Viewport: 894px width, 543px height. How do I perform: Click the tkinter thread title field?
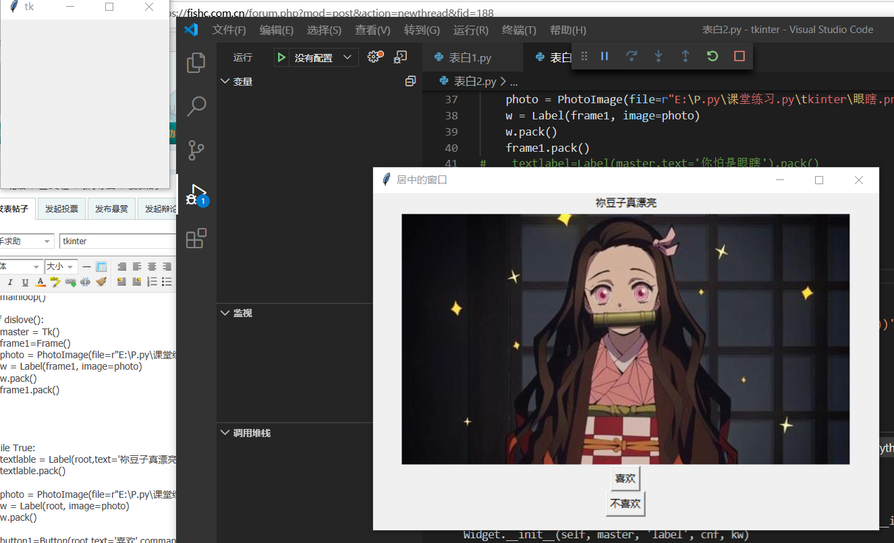pyautogui.click(x=118, y=241)
